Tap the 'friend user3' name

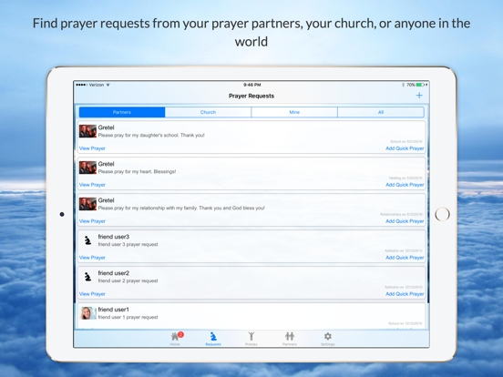[x=114, y=237]
